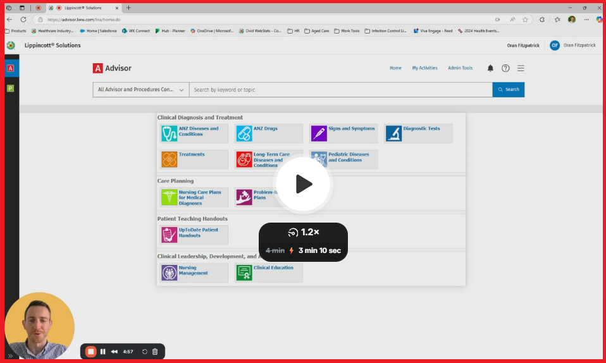The width and height of the screenshot is (606, 363).
Task: Expand the All Advisor and Procedures dropdown
Action: [140, 90]
